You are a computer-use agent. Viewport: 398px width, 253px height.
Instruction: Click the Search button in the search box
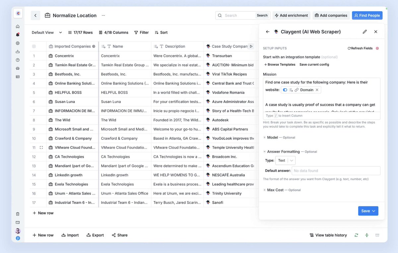coord(262,15)
